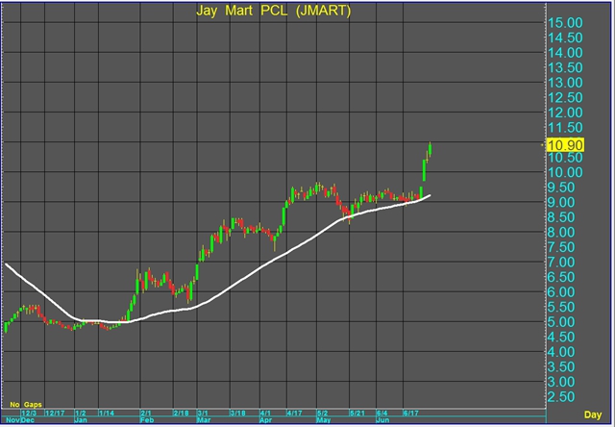The image size is (615, 427).
Task: Click the 14.00 price axis label
Action: click(565, 53)
